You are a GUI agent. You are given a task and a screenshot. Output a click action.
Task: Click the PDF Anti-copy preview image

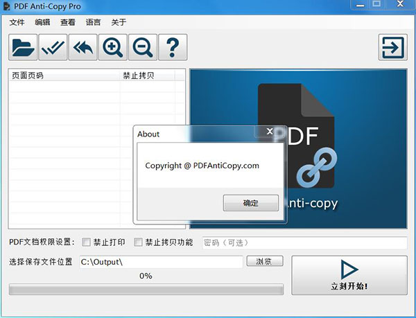pos(298,149)
